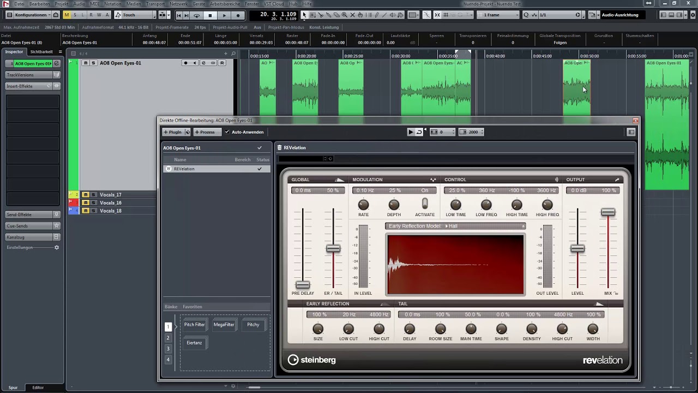698x393 pixels.
Task: Select the Zoom magnifier tool
Action: click(x=344, y=15)
